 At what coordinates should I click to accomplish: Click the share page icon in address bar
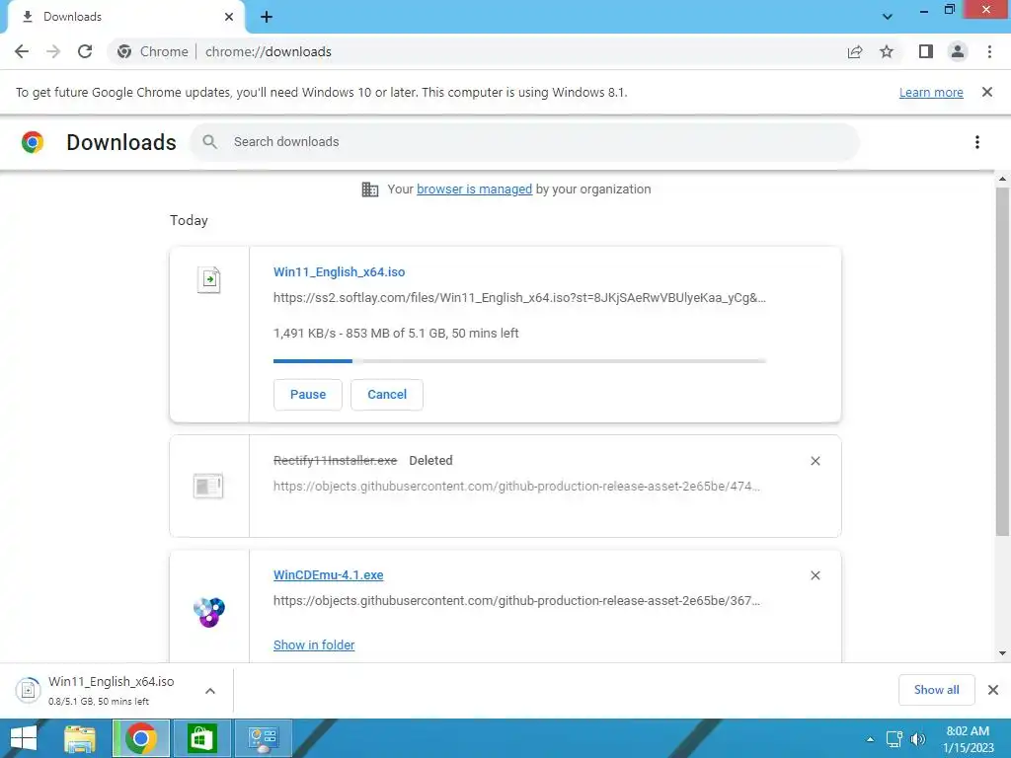(x=855, y=51)
